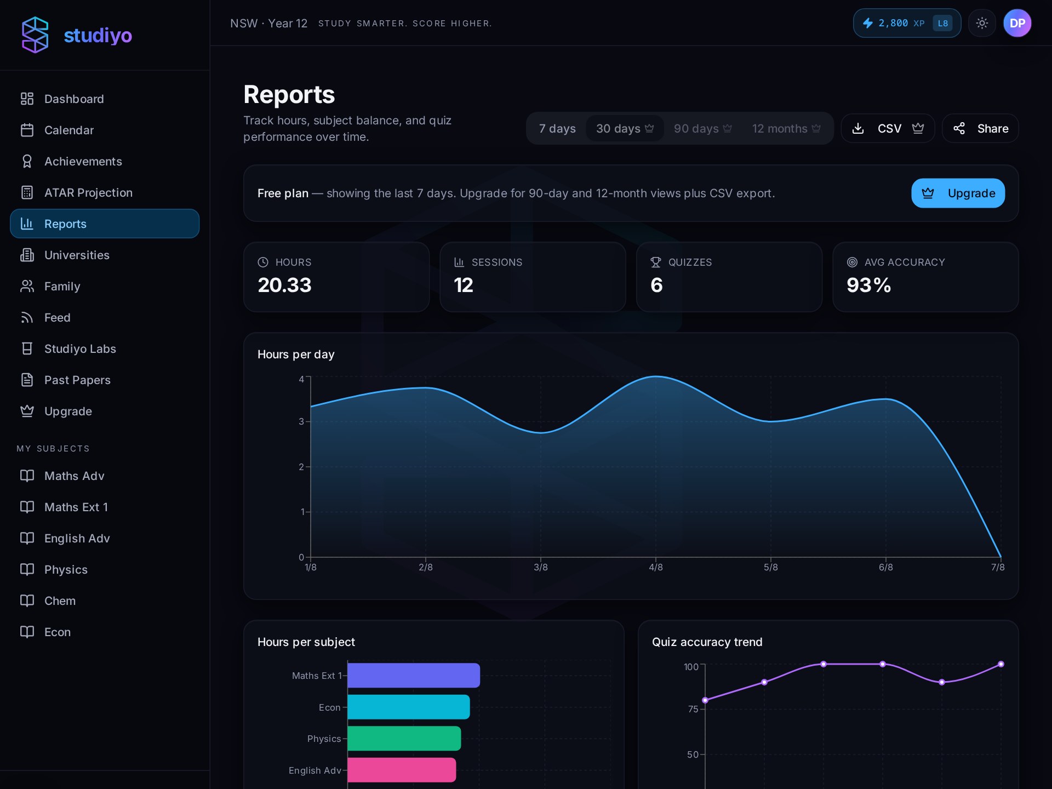Viewport: 1052px width, 789px height.
Task: Click the QUIZZES 6 stat card
Action: [x=729, y=277]
